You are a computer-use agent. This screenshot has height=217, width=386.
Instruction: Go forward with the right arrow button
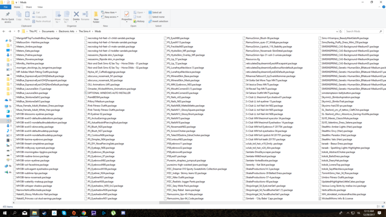click(x=10, y=31)
